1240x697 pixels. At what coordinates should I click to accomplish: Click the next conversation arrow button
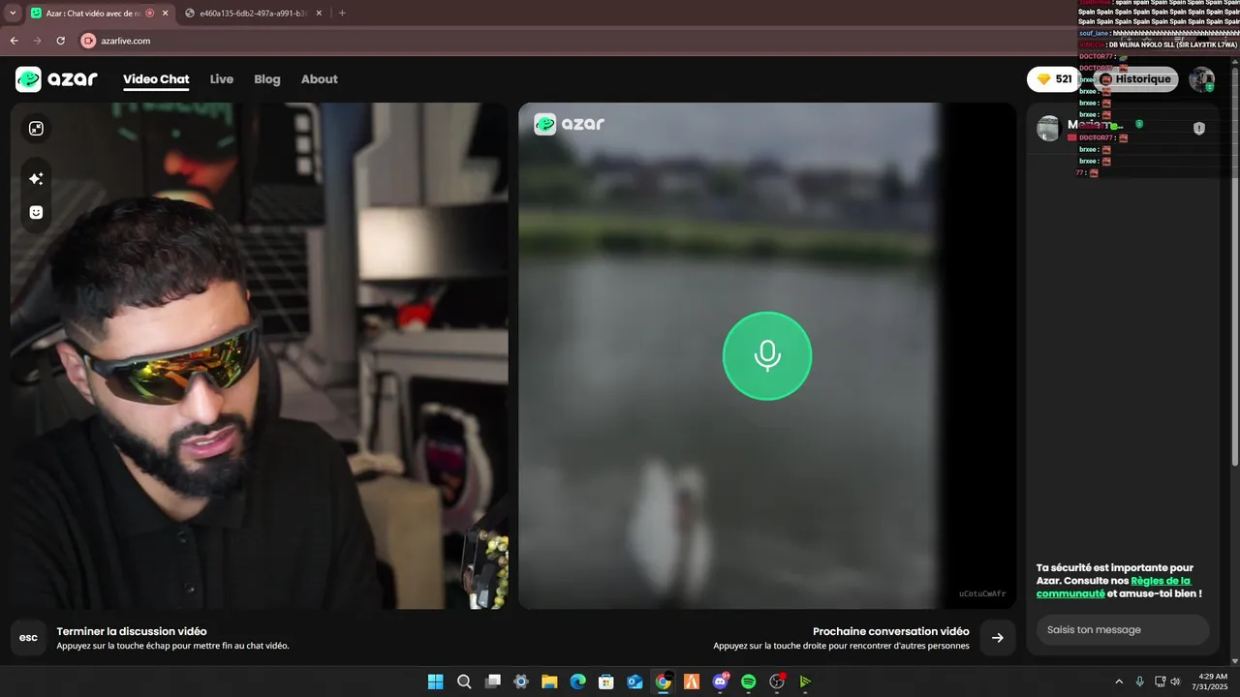(998, 637)
